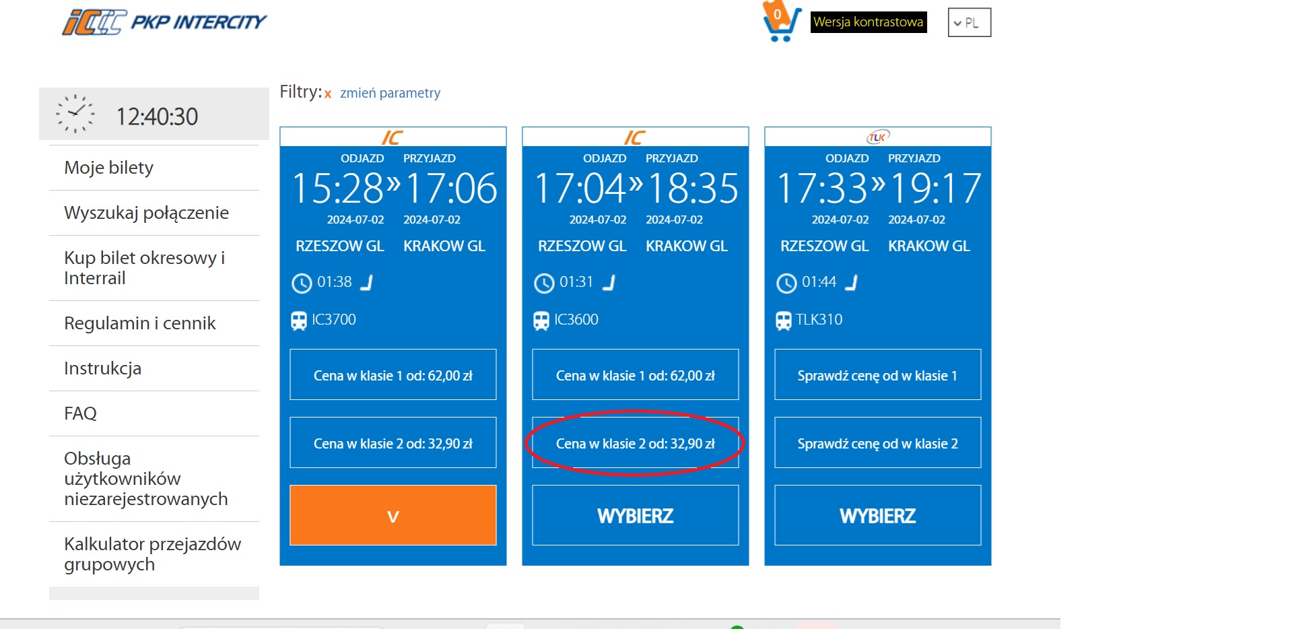Toggle the Wersja kontrastowa mode
The image size is (1290, 631).
[868, 22]
